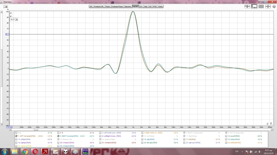Image resolution: width=277 pixels, height=155 pixels.
Task: Click the graph limits crosshair icon
Action: pyautogui.click(x=268, y=6)
